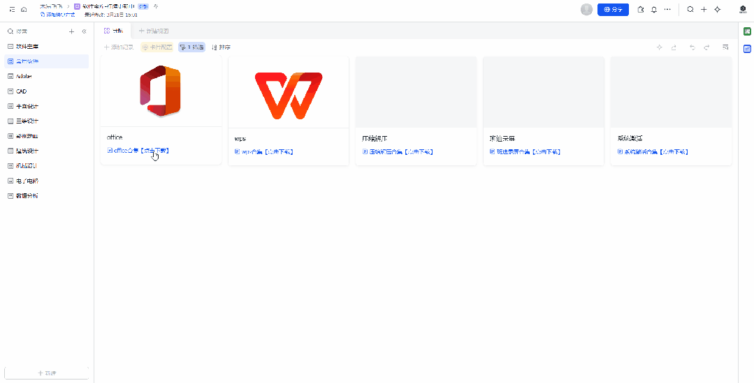Click the add record button
Screen dimensions: 754x383
119,47
